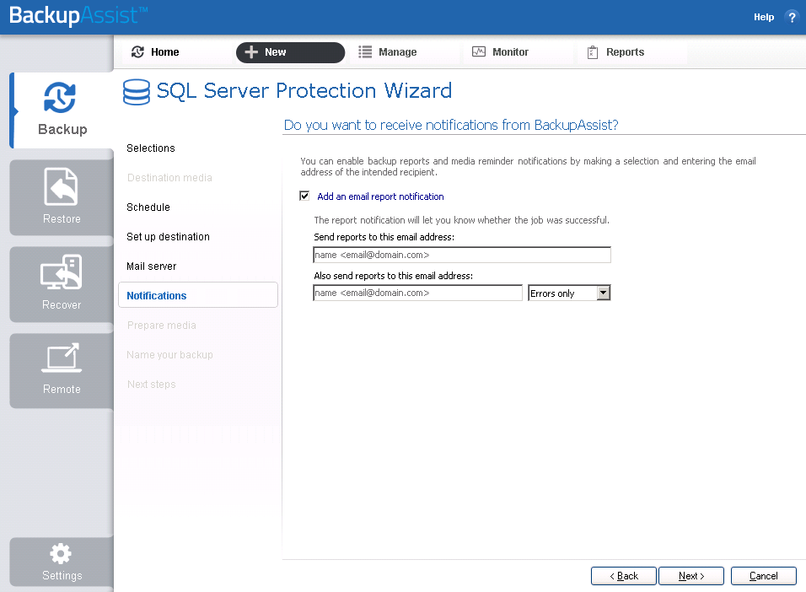Click the Restore label in sidebar
This screenshot has height=592, width=806.
pos(62,219)
